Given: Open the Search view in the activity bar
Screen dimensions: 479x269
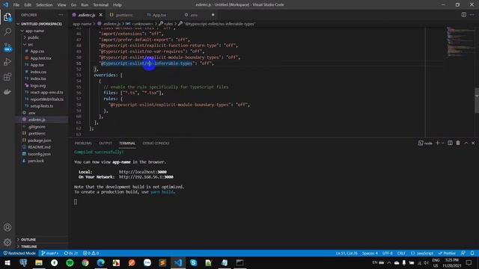Looking at the screenshot, I should [7, 31].
